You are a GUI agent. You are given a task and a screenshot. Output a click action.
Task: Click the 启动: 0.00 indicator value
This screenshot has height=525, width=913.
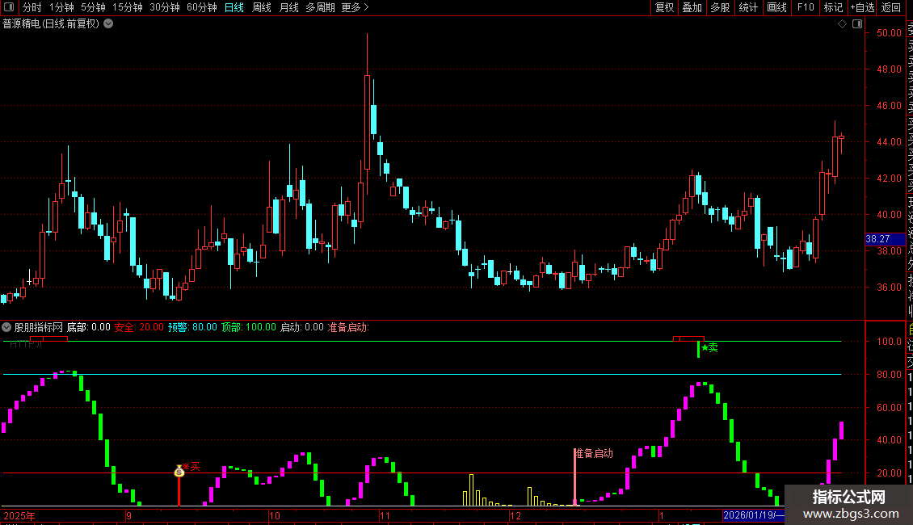click(301, 327)
